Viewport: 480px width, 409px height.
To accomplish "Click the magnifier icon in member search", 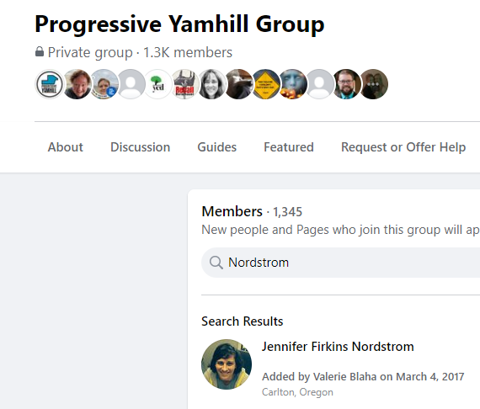I will click(216, 263).
